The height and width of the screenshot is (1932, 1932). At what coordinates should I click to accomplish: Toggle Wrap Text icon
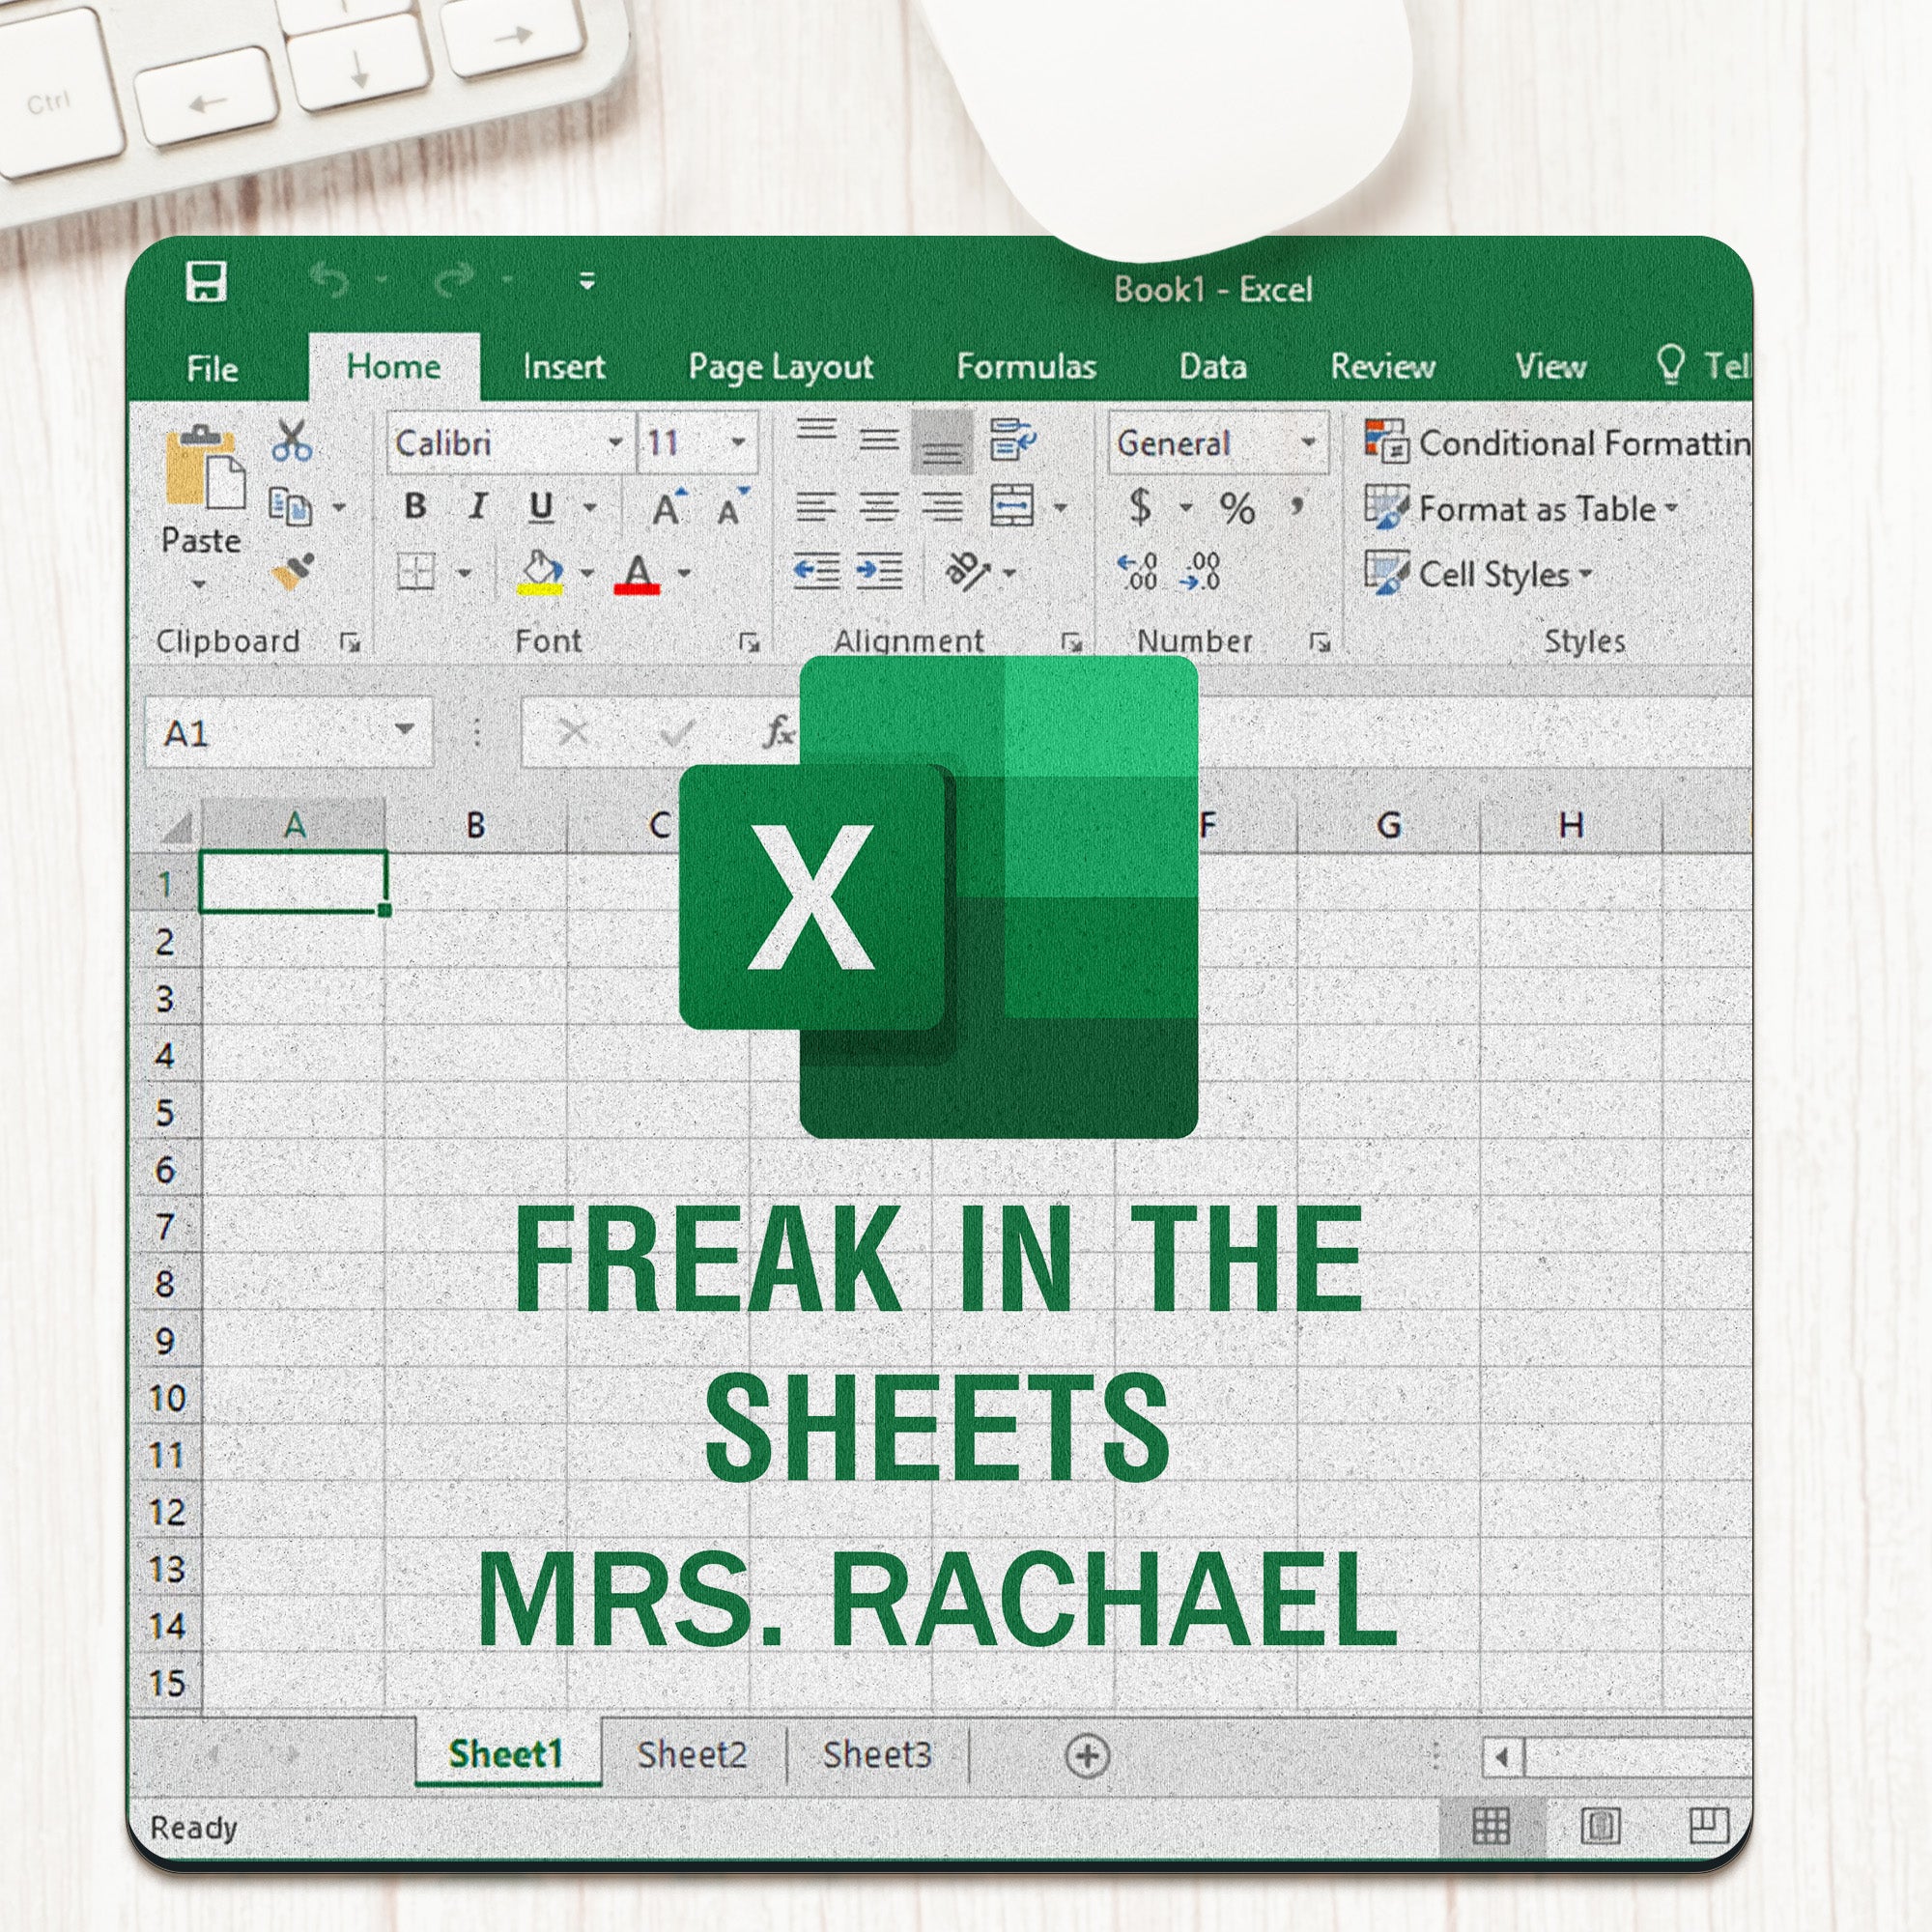[x=1012, y=440]
